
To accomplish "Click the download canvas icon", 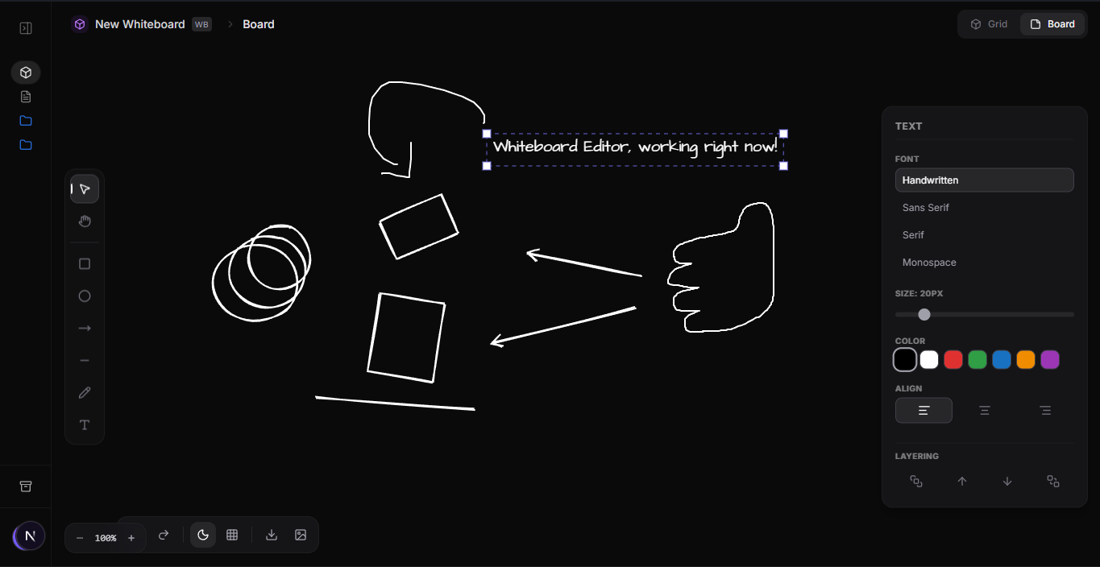I will [271, 534].
